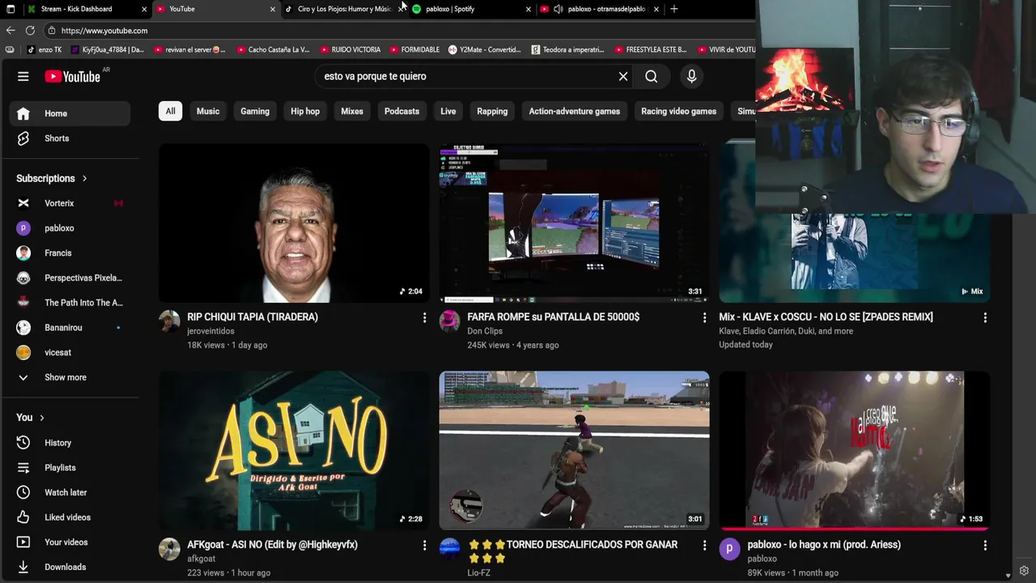
Task: Open options for ASI NO video
Action: click(424, 546)
